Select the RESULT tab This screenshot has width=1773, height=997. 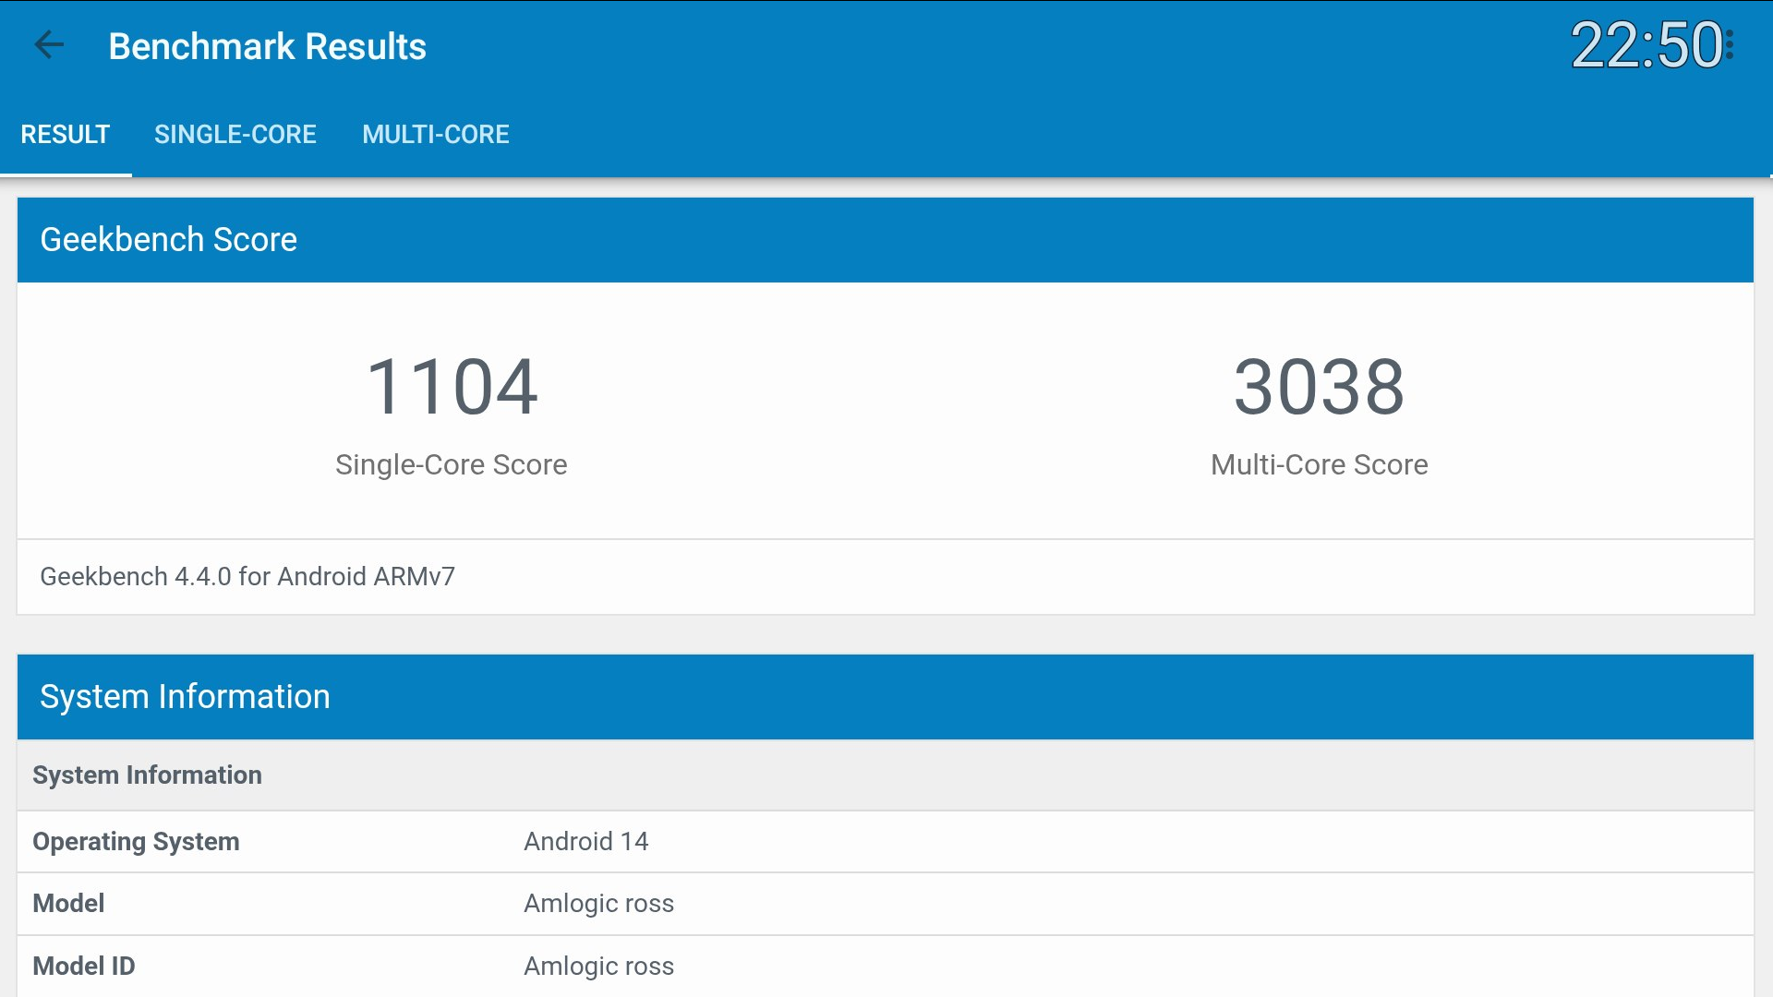[x=65, y=135]
